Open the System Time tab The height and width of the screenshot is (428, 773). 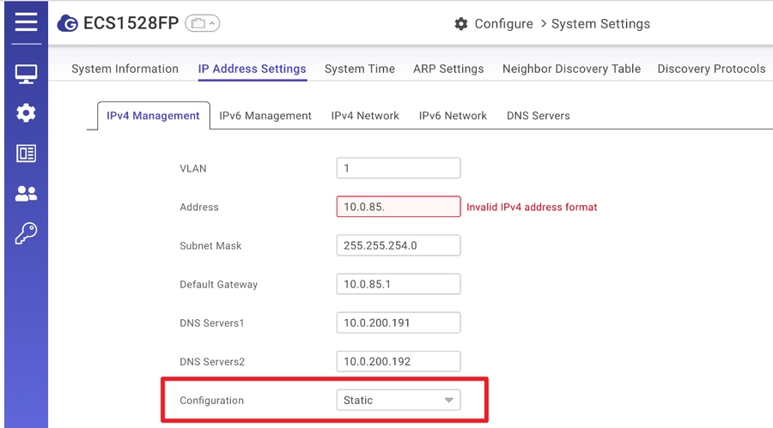click(x=359, y=69)
